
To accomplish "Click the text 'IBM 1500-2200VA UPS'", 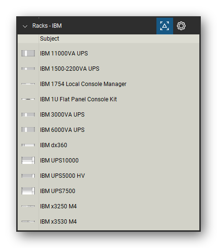I will 70,69.
